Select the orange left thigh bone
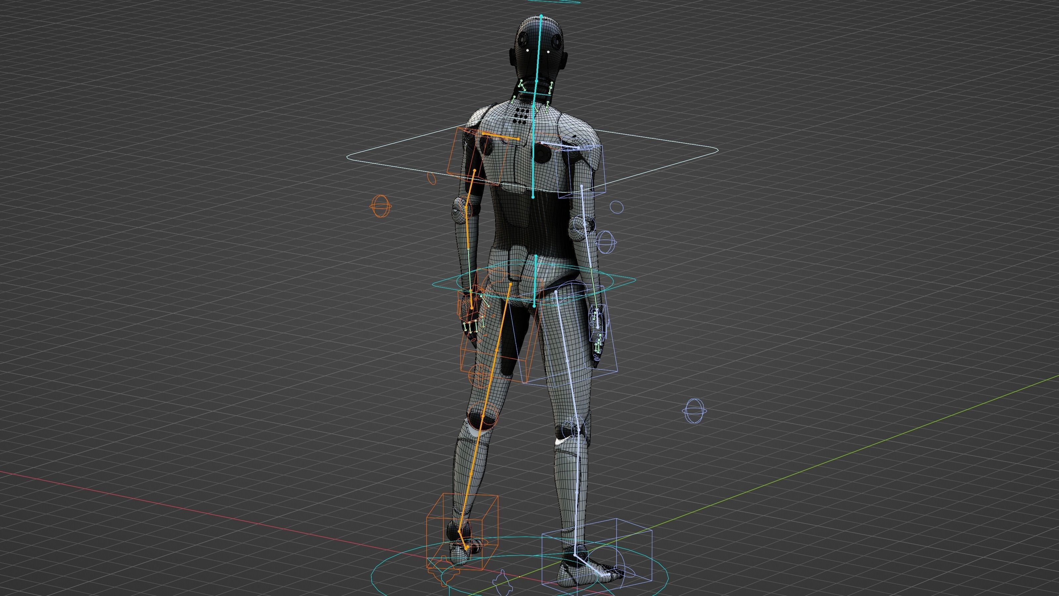This screenshot has height=596, width=1059. (x=497, y=350)
